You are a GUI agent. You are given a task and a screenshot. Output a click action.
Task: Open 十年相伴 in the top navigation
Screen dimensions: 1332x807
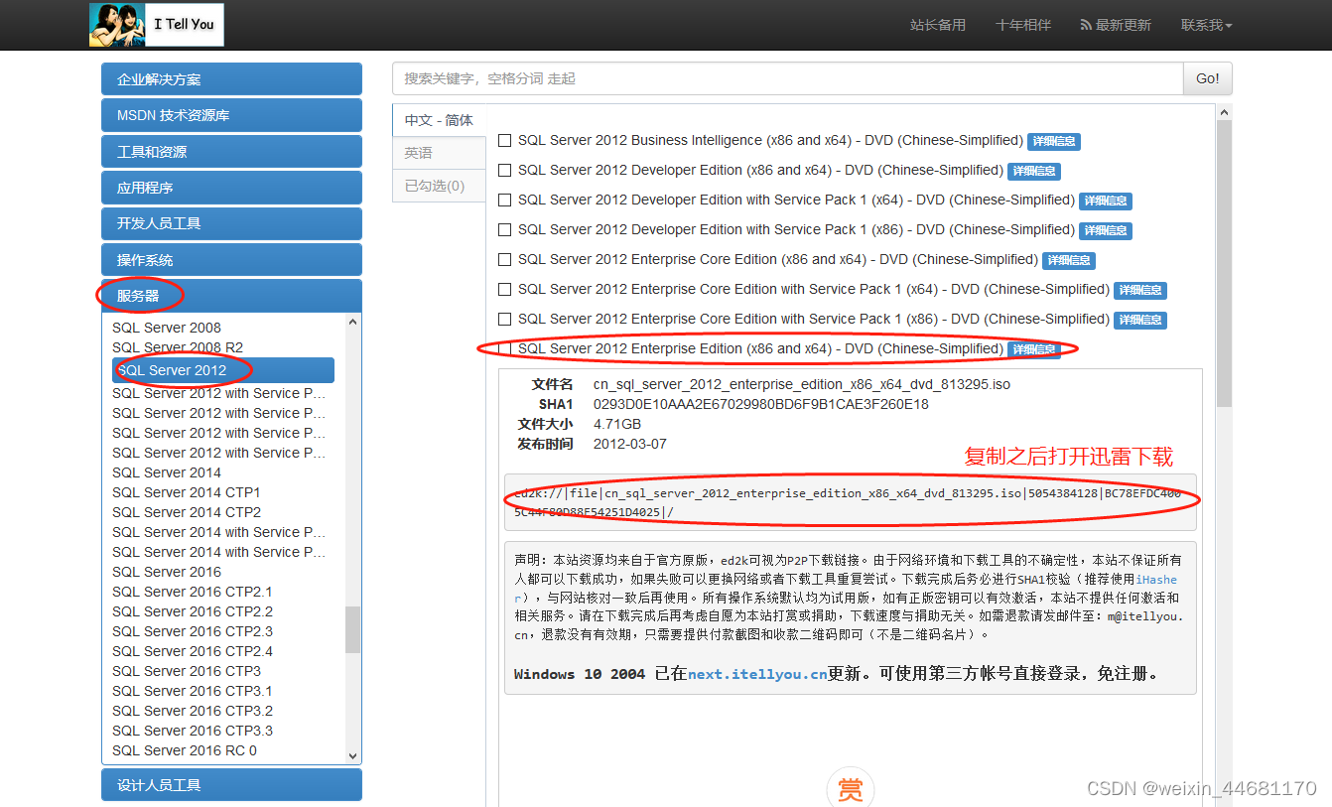1023,25
